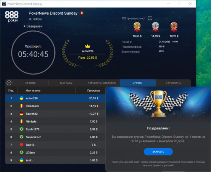The width and height of the screenshot is (211, 172).
Task: Open the Структура блайндов tab
Action: click(x=102, y=83)
